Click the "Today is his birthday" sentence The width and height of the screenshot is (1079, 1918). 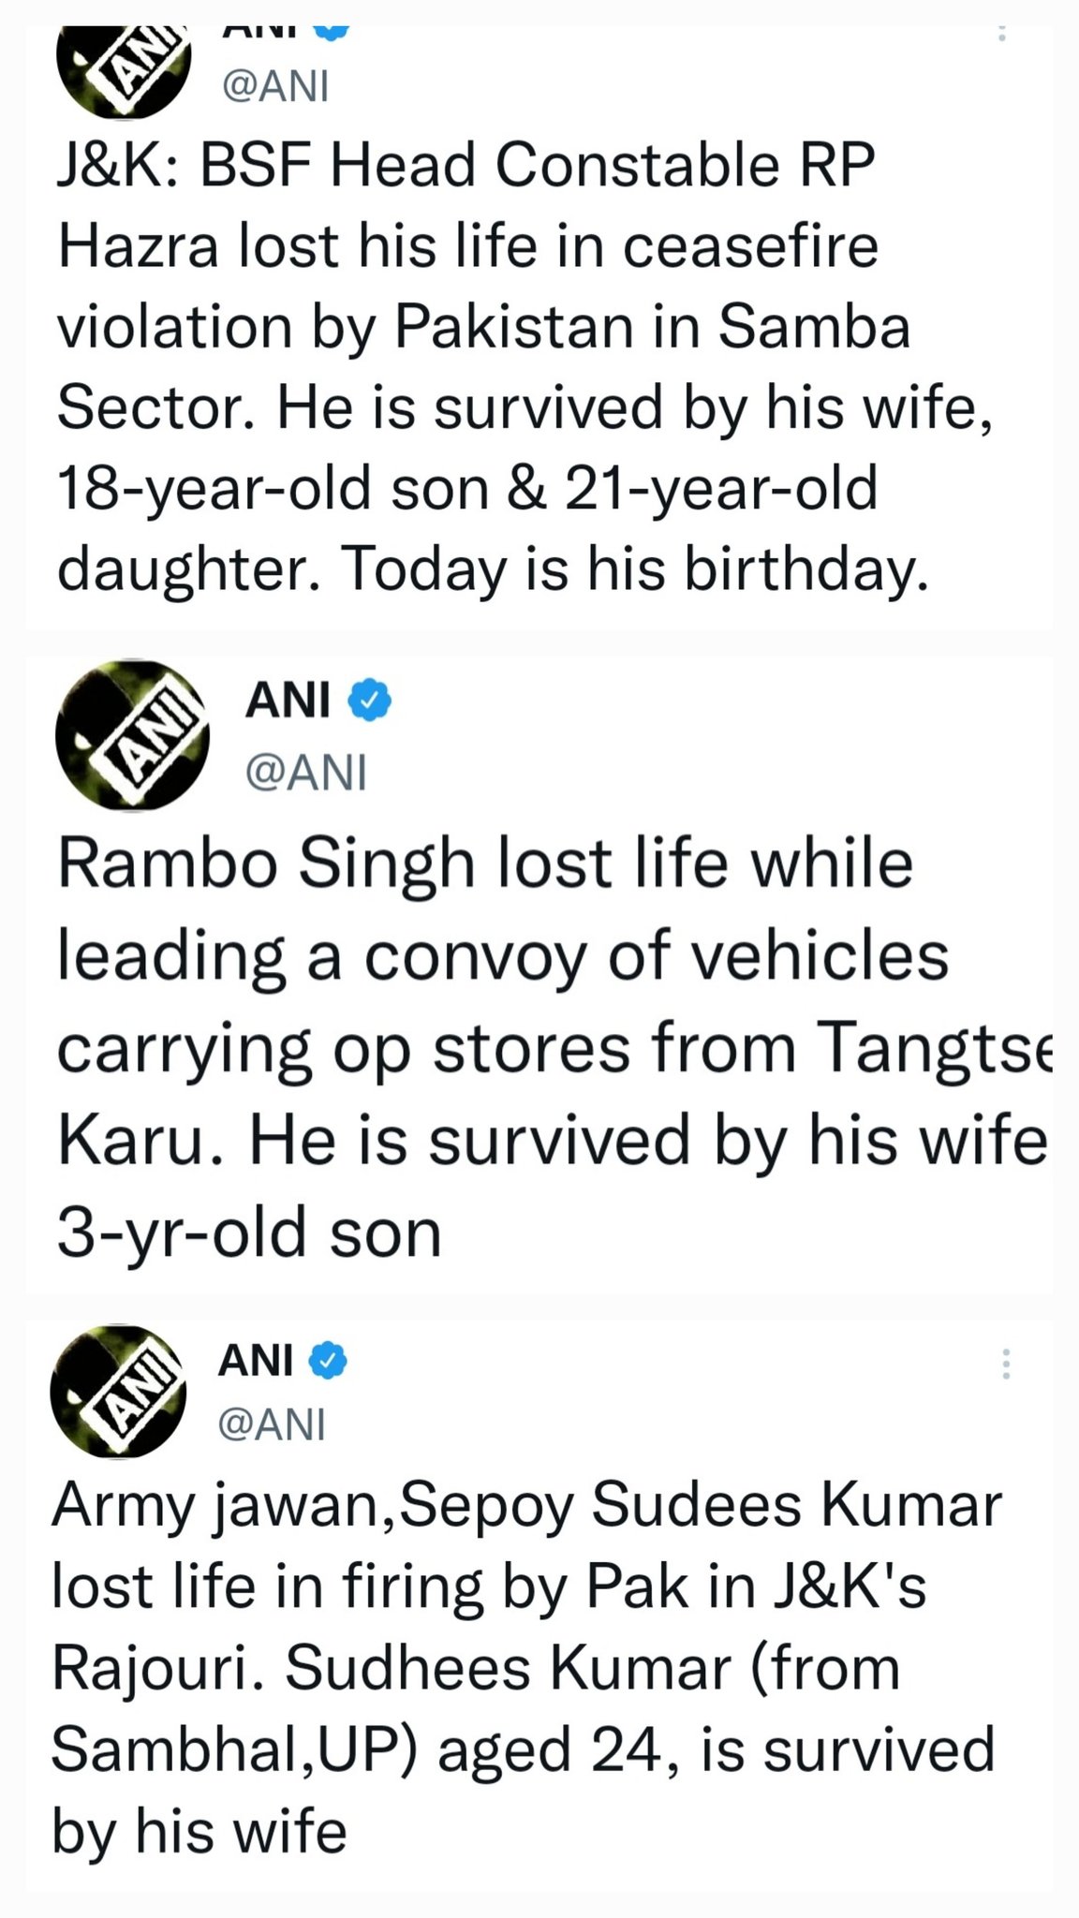[x=636, y=568]
